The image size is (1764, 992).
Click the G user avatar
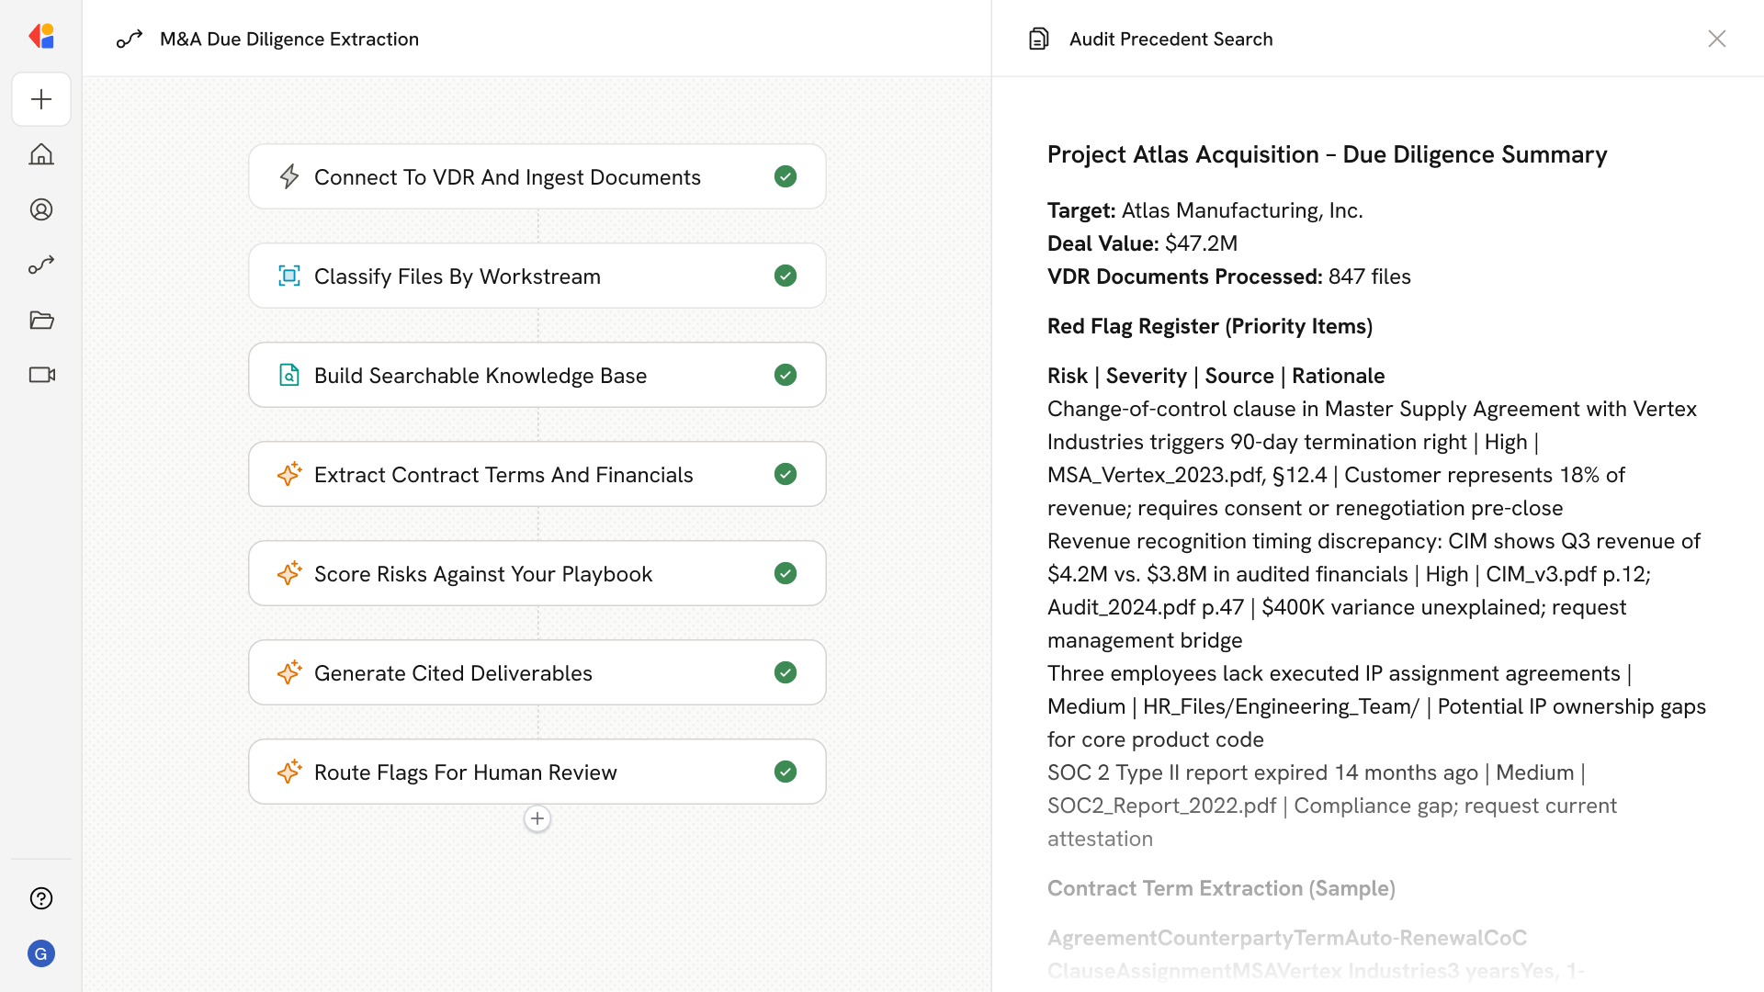tap(41, 953)
